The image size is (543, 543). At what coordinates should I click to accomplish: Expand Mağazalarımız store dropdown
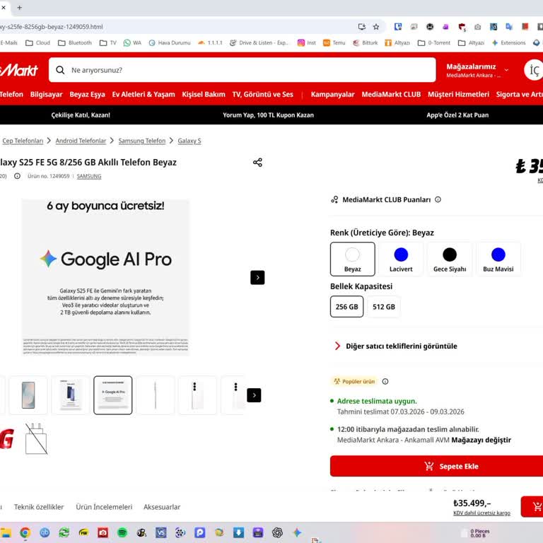point(477,70)
